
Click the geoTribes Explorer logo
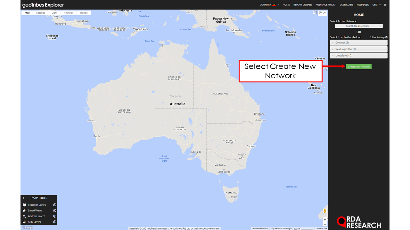(x=43, y=5)
